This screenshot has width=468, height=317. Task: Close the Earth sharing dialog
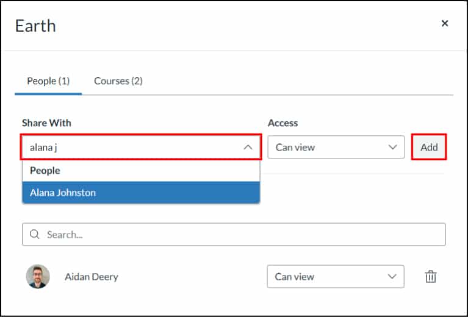(x=445, y=24)
